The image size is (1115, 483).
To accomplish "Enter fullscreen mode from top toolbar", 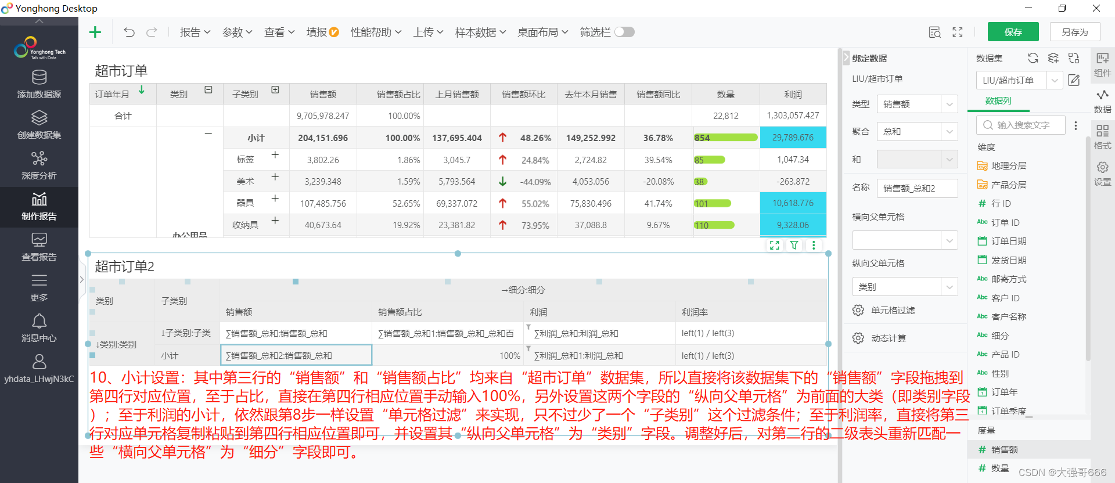I will pos(958,32).
